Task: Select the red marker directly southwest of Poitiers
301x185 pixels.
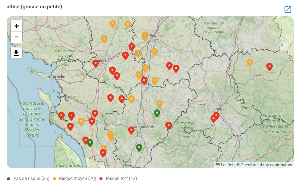Action: pyautogui.click(x=132, y=47)
